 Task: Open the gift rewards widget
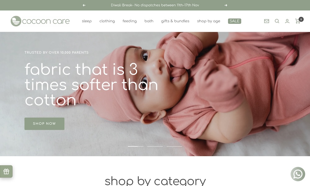point(6,171)
